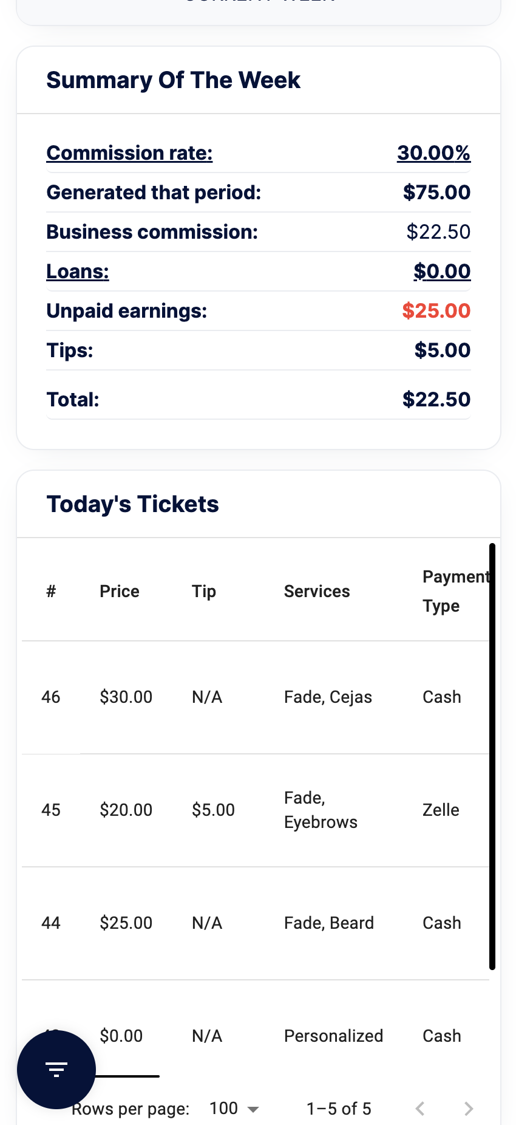Click the red Unpaid earnings amount
The height and width of the screenshot is (1125, 516).
click(436, 310)
